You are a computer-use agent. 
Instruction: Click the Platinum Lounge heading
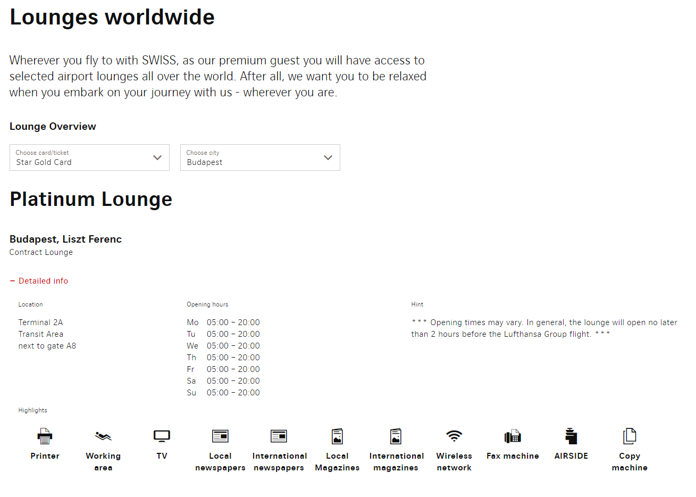click(x=91, y=200)
